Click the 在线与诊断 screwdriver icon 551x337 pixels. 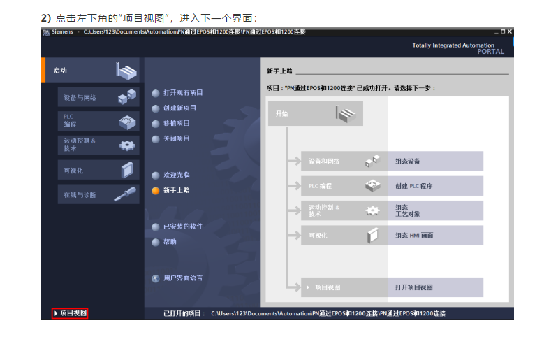(x=126, y=194)
